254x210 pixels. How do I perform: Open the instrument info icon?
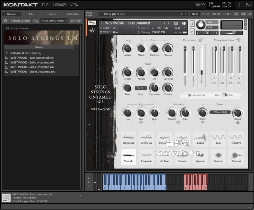tap(184, 23)
